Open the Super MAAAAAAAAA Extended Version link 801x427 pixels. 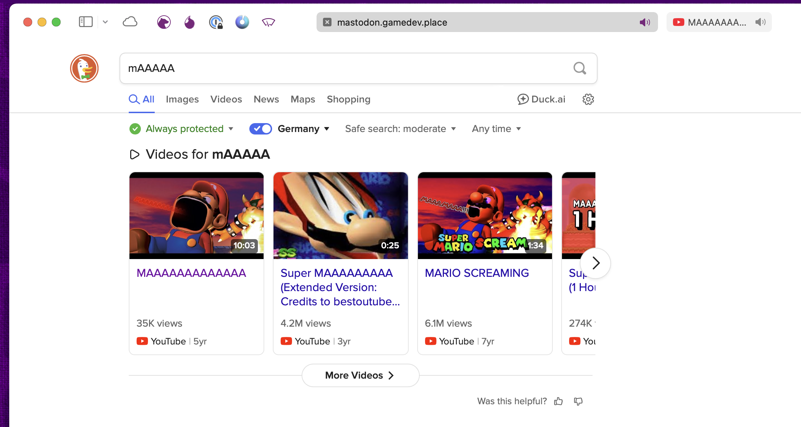coord(340,288)
